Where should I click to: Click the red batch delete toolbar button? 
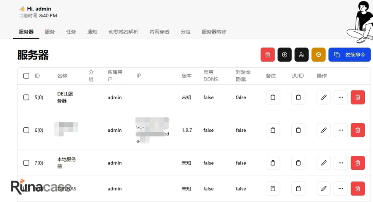pyautogui.click(x=267, y=55)
